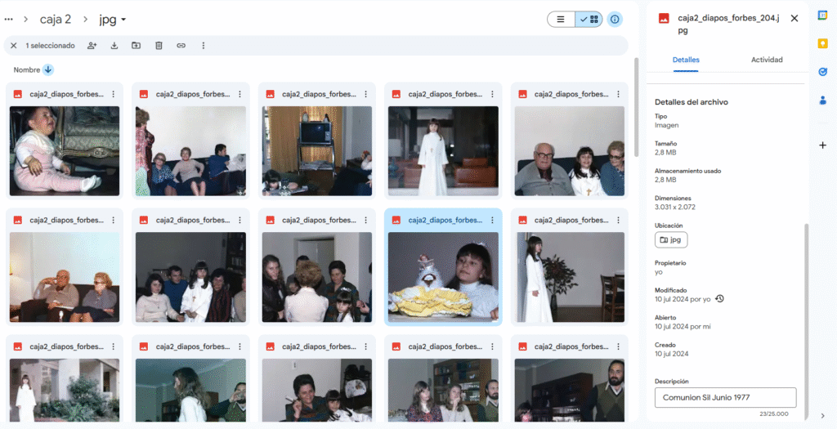The height and width of the screenshot is (429, 837).
Task: Move selected file to trash
Action: point(159,46)
